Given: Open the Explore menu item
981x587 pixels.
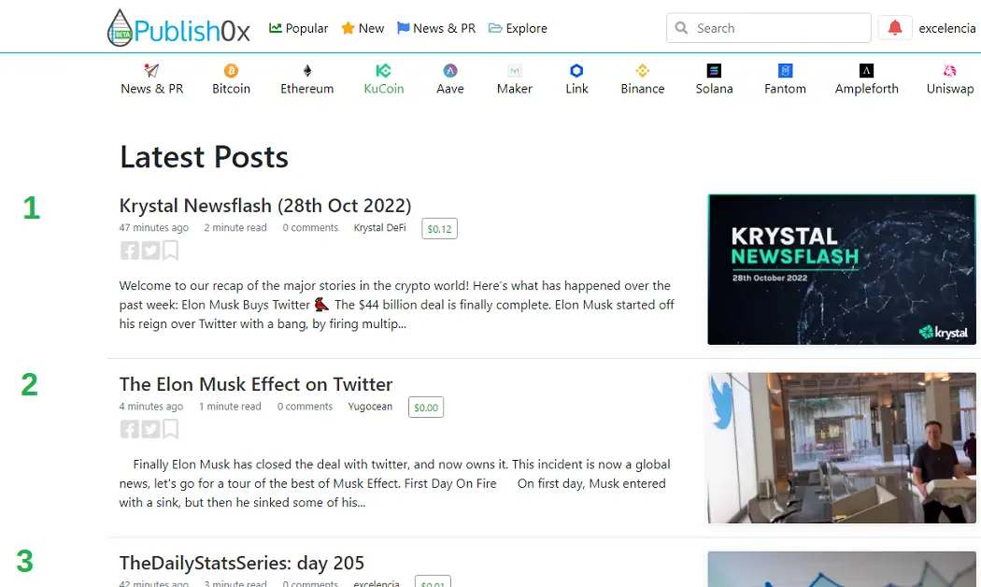Looking at the screenshot, I should [518, 28].
